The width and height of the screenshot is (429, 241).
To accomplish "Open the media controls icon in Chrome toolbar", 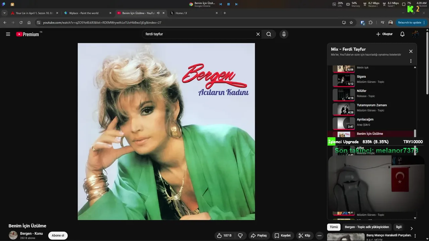I will pos(382,22).
